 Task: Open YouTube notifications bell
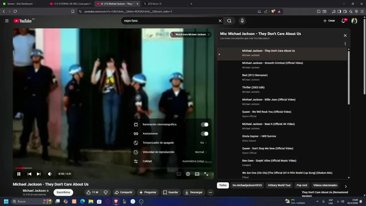[343, 21]
